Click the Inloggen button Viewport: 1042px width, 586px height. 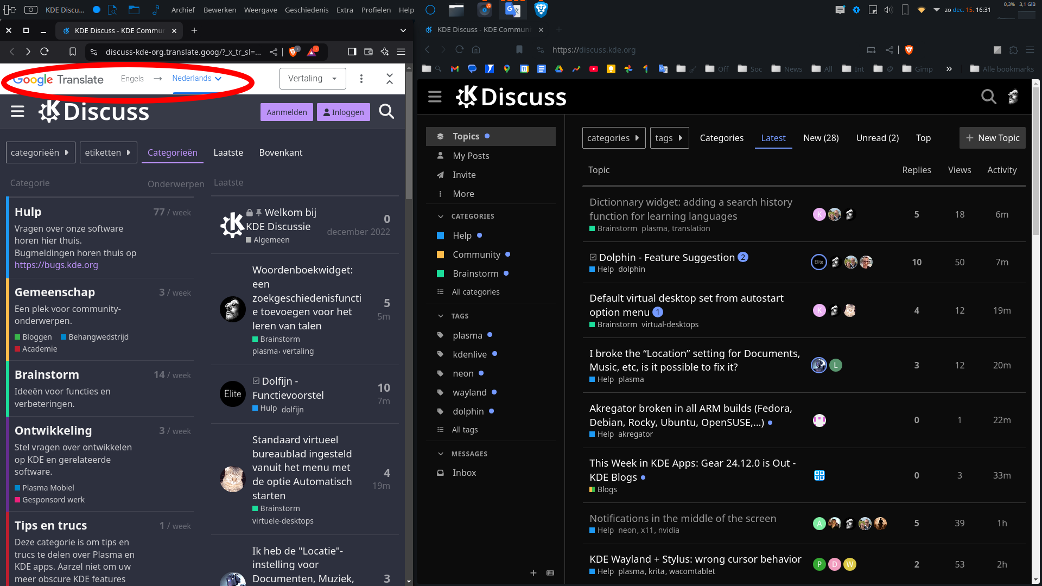344,112
